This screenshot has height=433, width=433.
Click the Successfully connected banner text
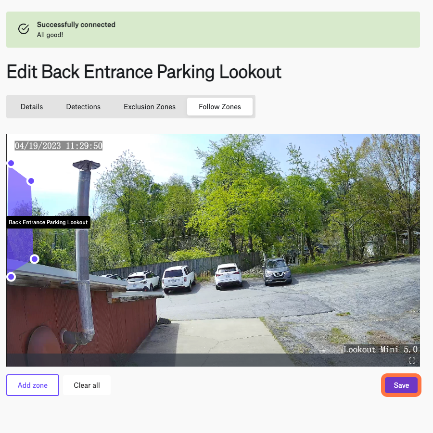76,25
